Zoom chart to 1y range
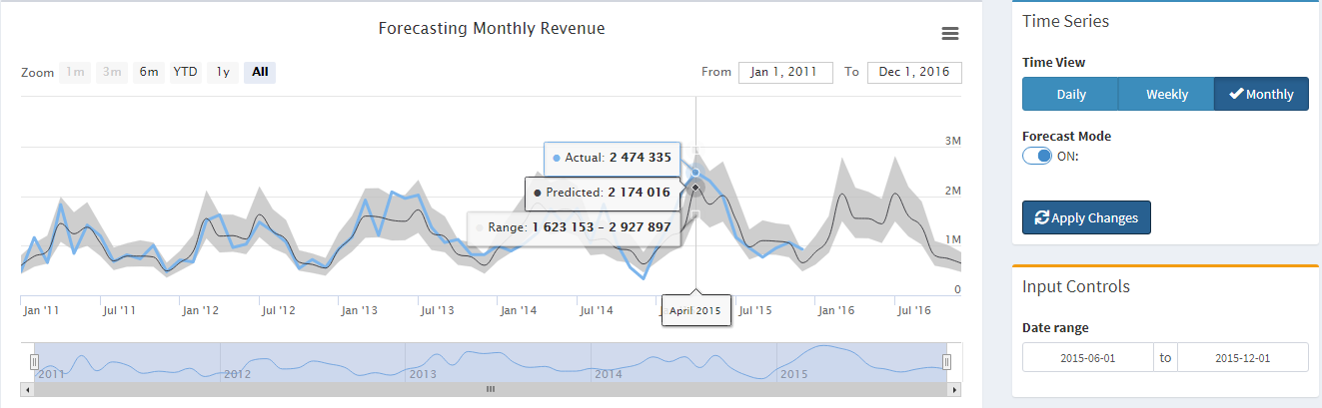This screenshot has width=1322, height=408. [223, 72]
